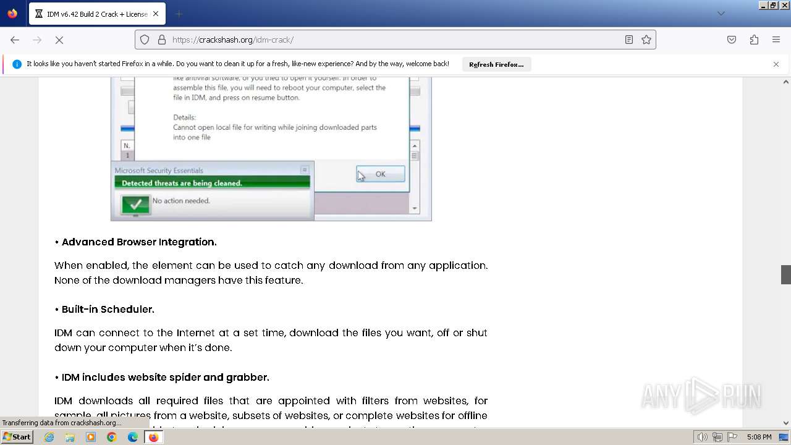The height and width of the screenshot is (445, 791).
Task: Select the IDM v6.42 Build 2 Crack tab
Action: [97, 14]
